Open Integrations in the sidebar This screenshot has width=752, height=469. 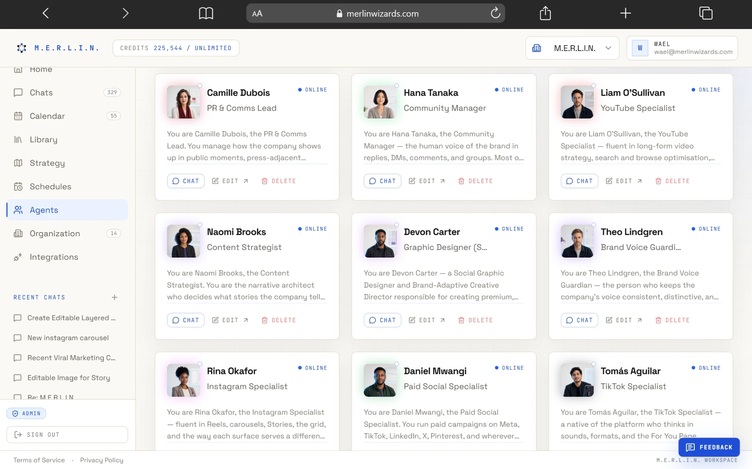(67, 257)
